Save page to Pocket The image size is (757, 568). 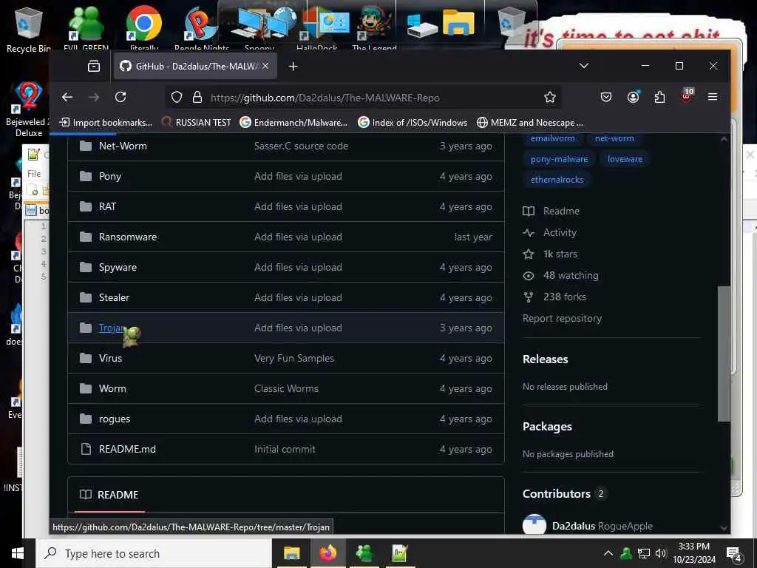click(606, 97)
